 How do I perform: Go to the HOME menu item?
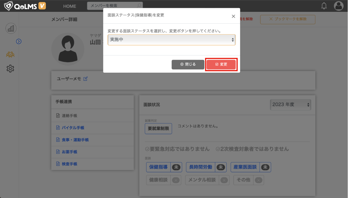(x=70, y=6)
